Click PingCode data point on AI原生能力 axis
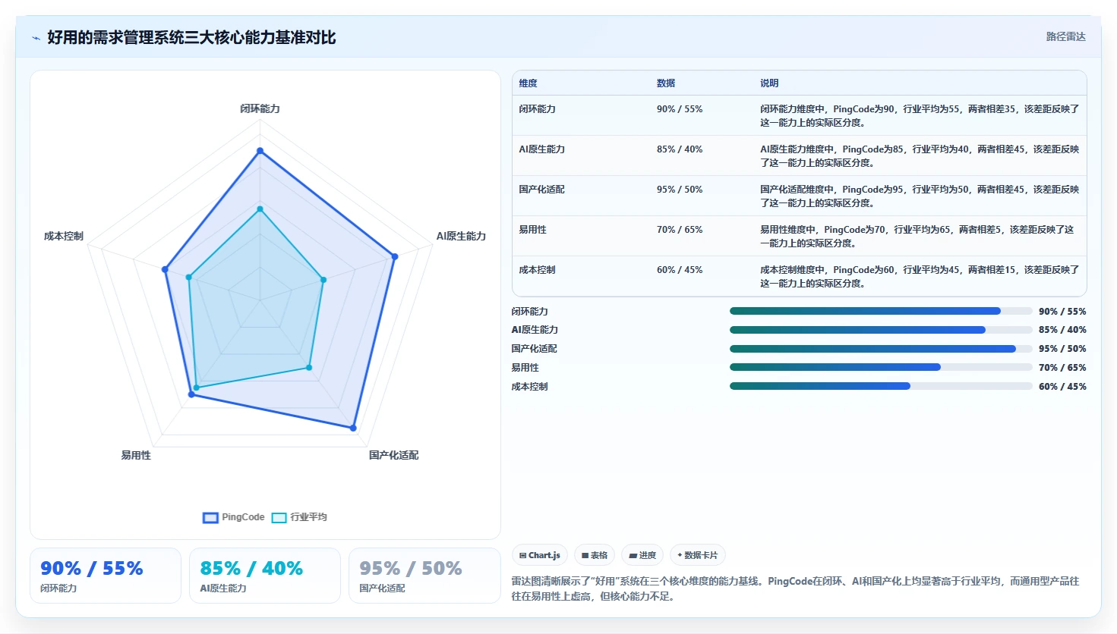 pos(395,256)
